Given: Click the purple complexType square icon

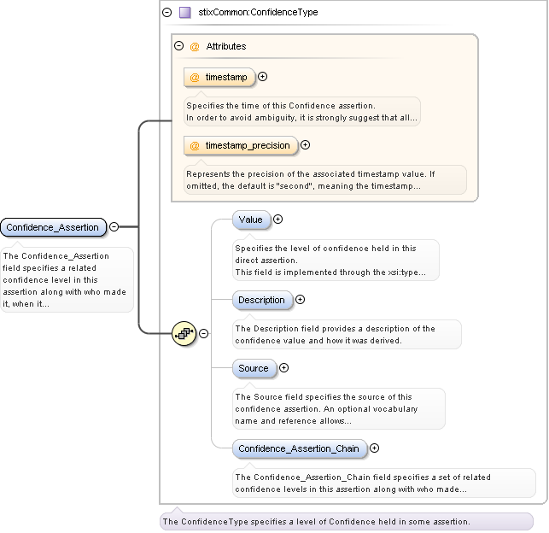Looking at the screenshot, I should click(185, 13).
